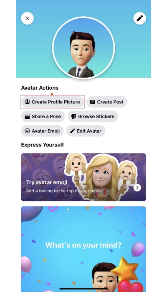Click the pose icon in Share a Pose
The width and height of the screenshot is (167, 292).
click(x=28, y=116)
